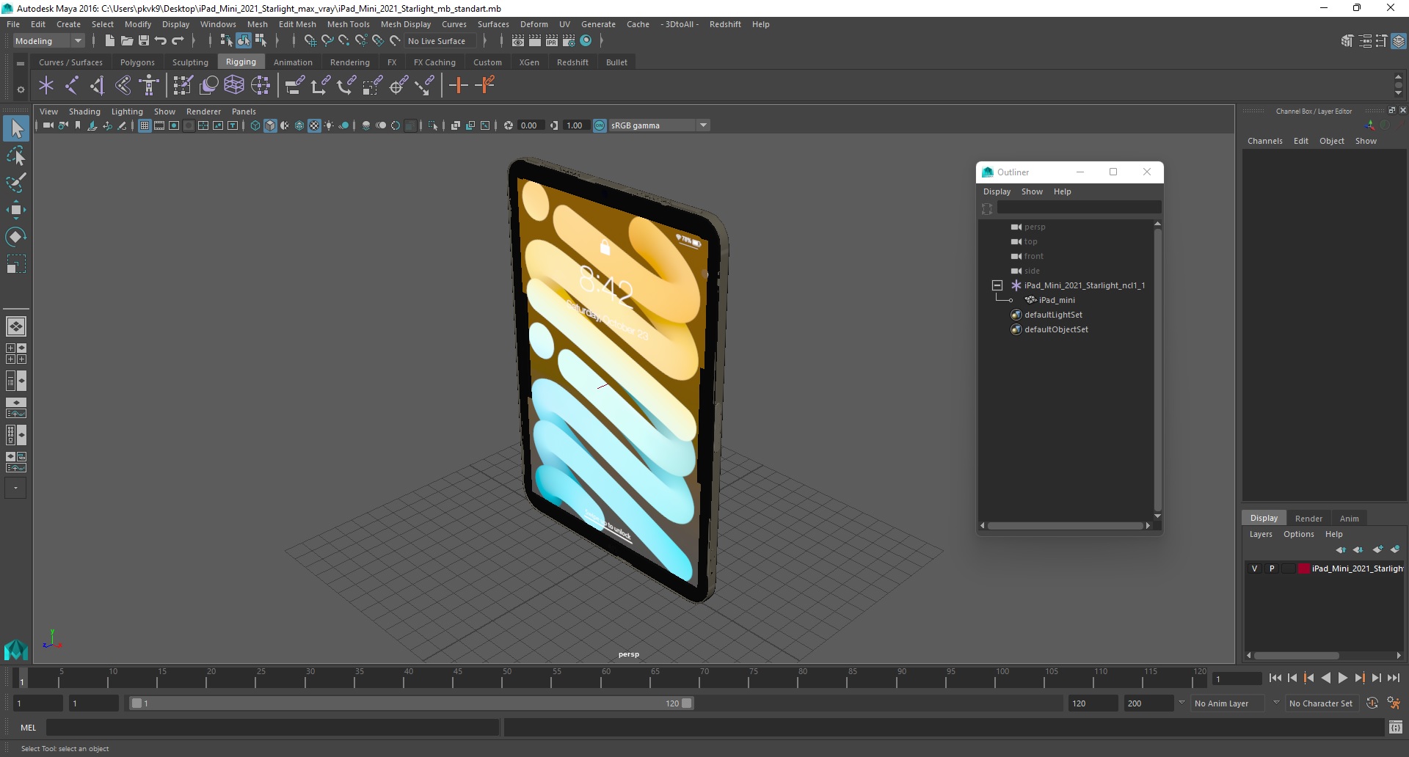Switch to the Render layer tab
Image resolution: width=1409 pixels, height=757 pixels.
pos(1308,519)
